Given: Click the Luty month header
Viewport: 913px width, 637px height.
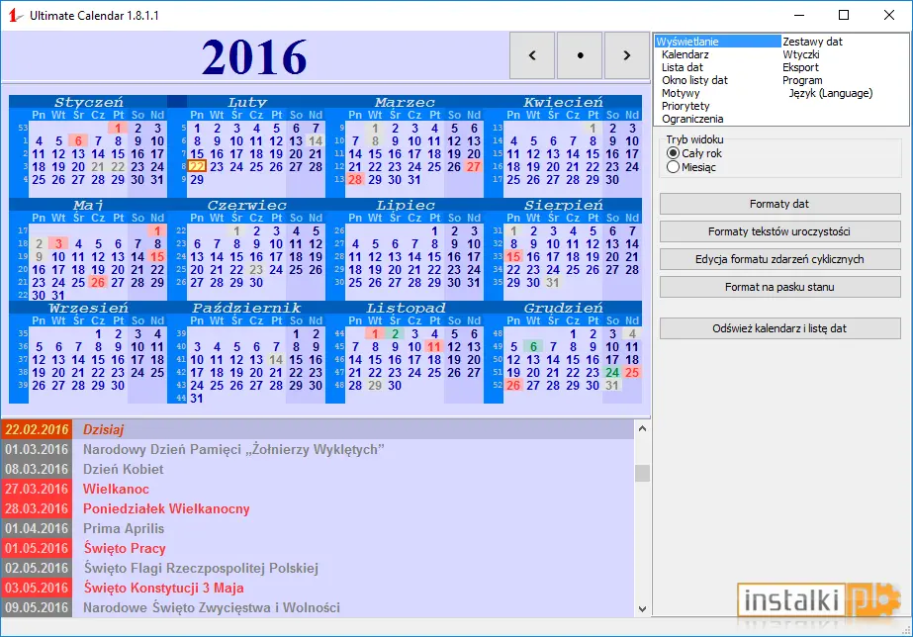Looking at the screenshot, I should pyautogui.click(x=247, y=102).
